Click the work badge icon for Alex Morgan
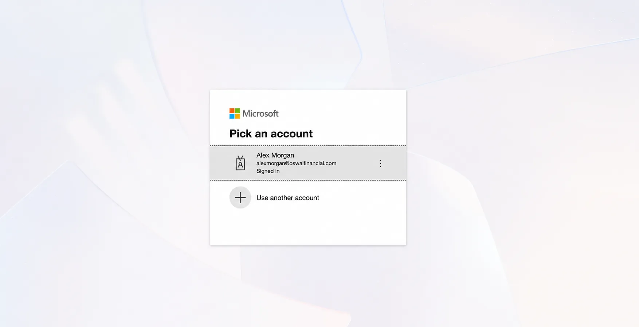639x327 pixels. click(x=240, y=163)
